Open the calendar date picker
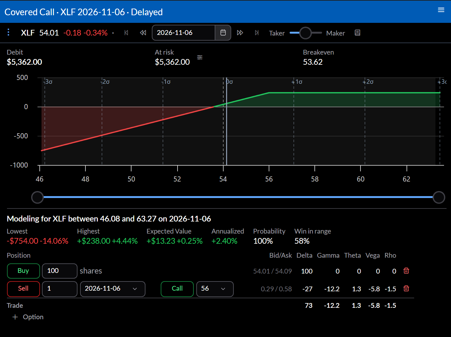This screenshot has height=337, width=451. click(x=223, y=33)
